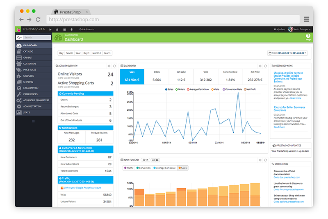Refresh the Activity Overview panel
The width and height of the screenshot is (328, 219).
point(114,66)
